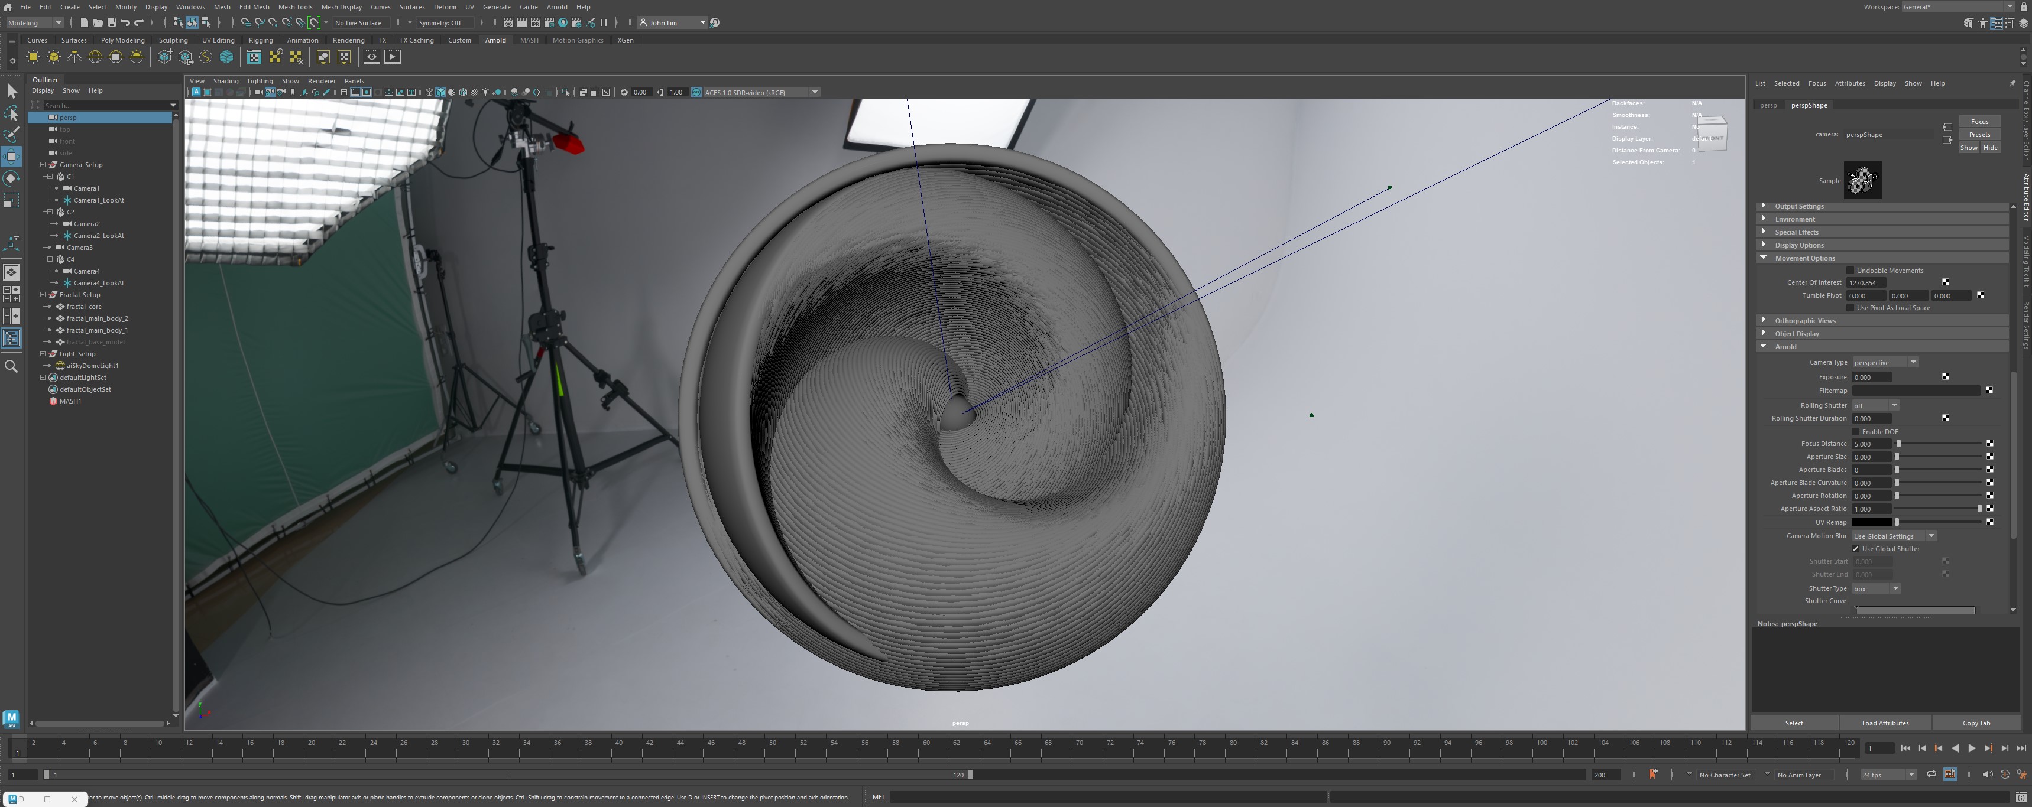The image size is (2032, 807).
Task: Click the play forward button
Action: 1971,749
